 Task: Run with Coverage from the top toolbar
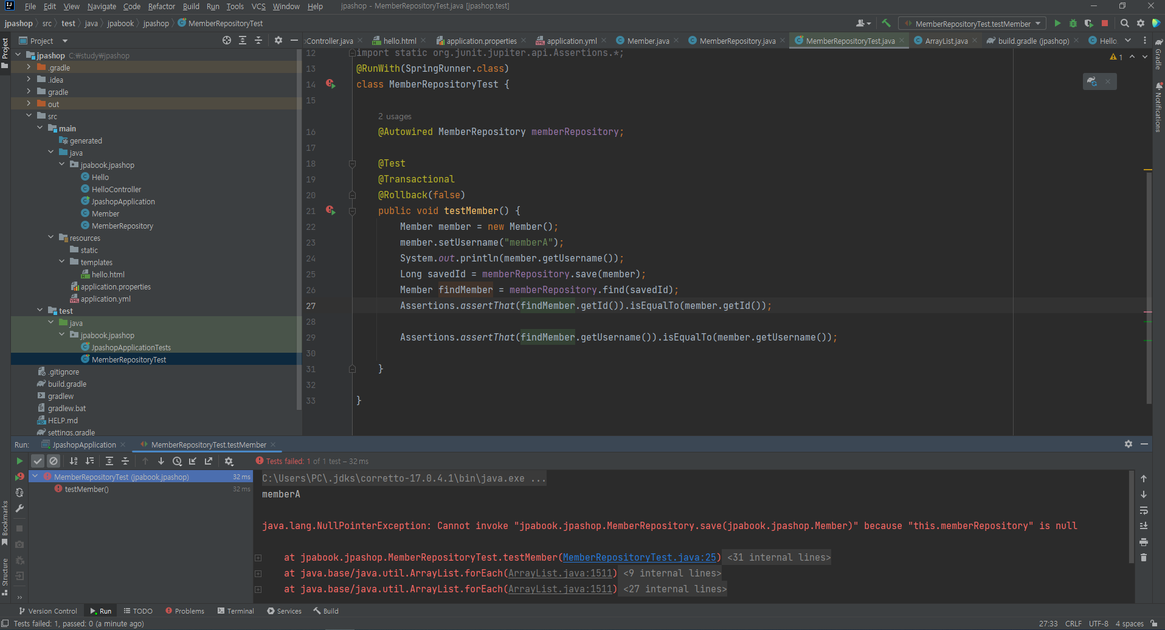(x=1089, y=23)
